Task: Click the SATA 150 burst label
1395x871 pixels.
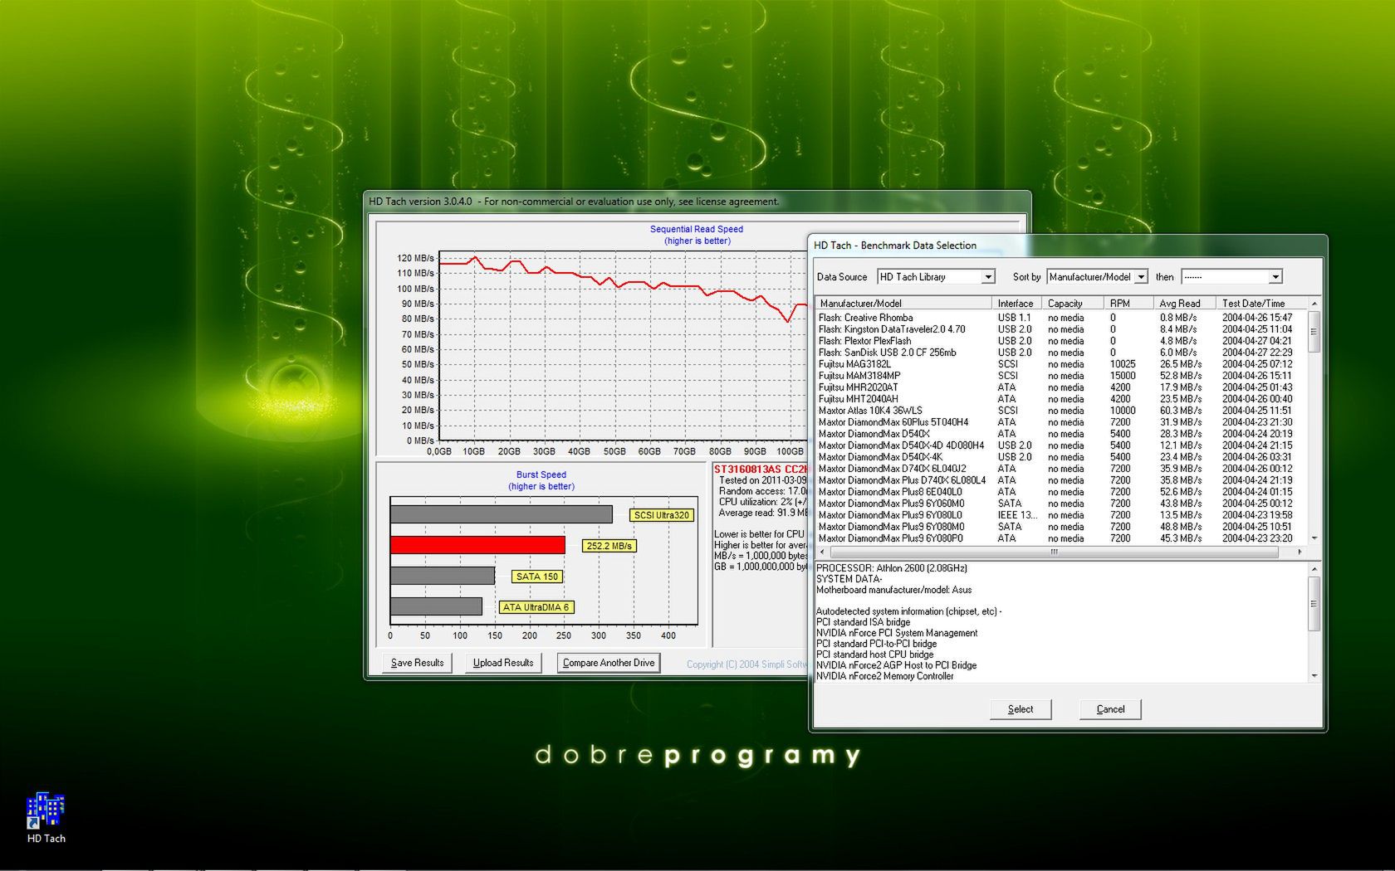Action: [x=537, y=577]
